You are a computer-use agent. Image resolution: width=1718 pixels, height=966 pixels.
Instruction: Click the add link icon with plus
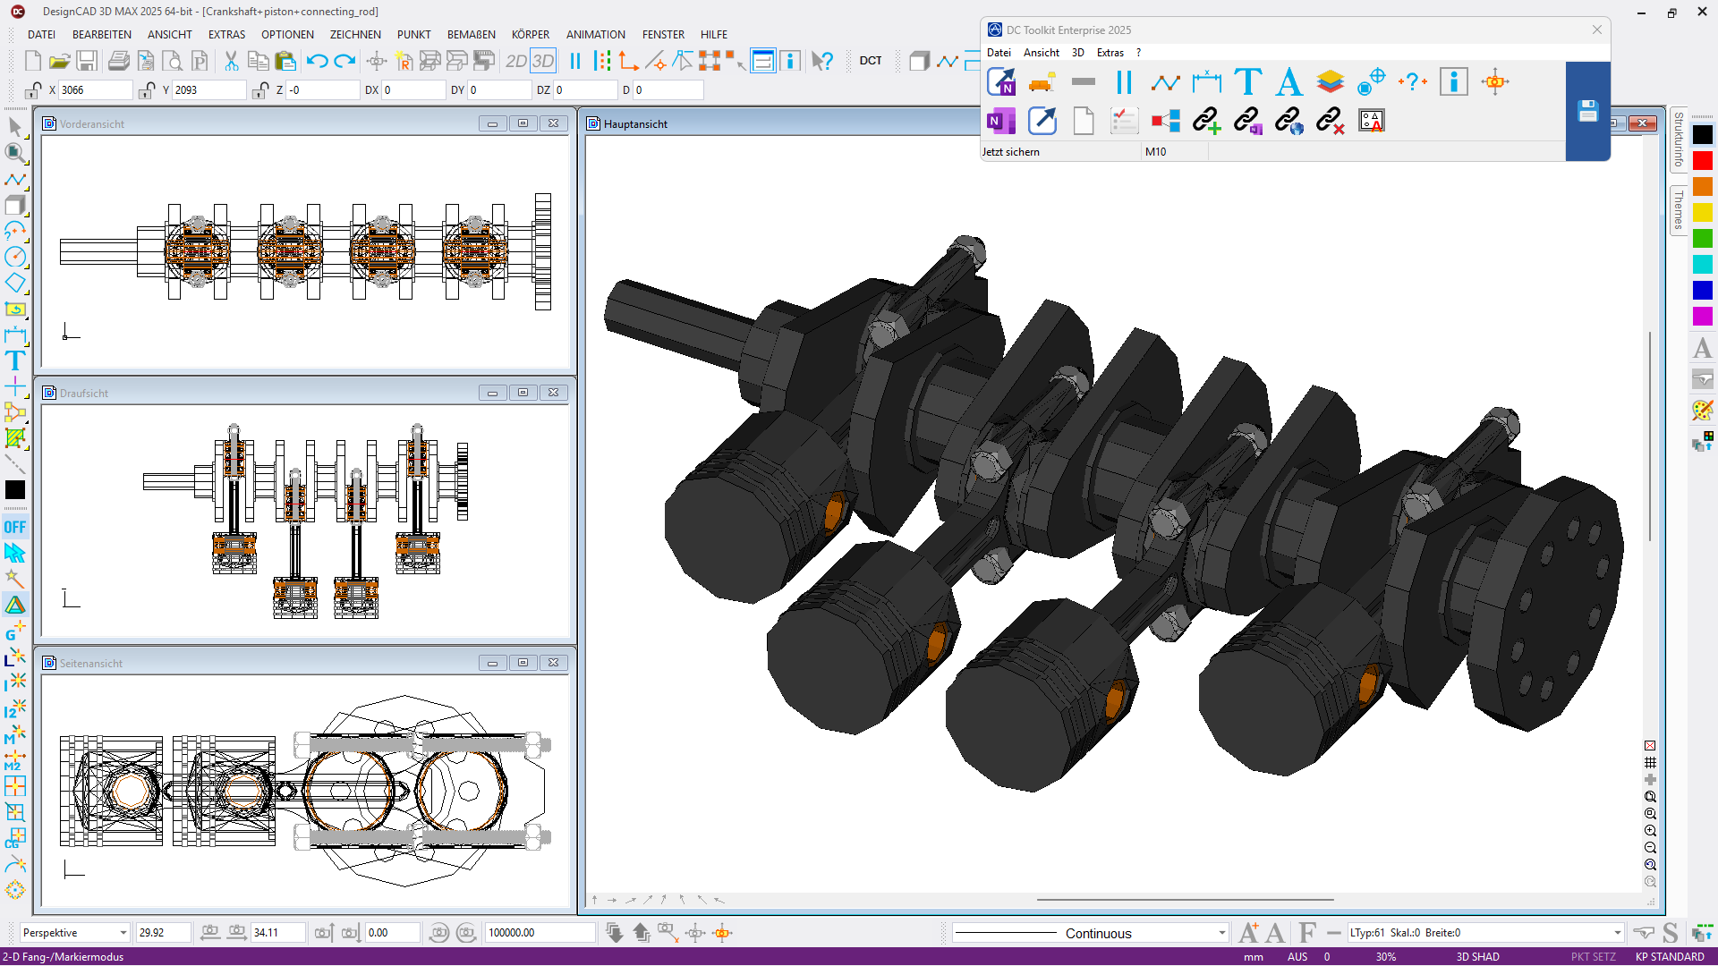pos(1206,121)
